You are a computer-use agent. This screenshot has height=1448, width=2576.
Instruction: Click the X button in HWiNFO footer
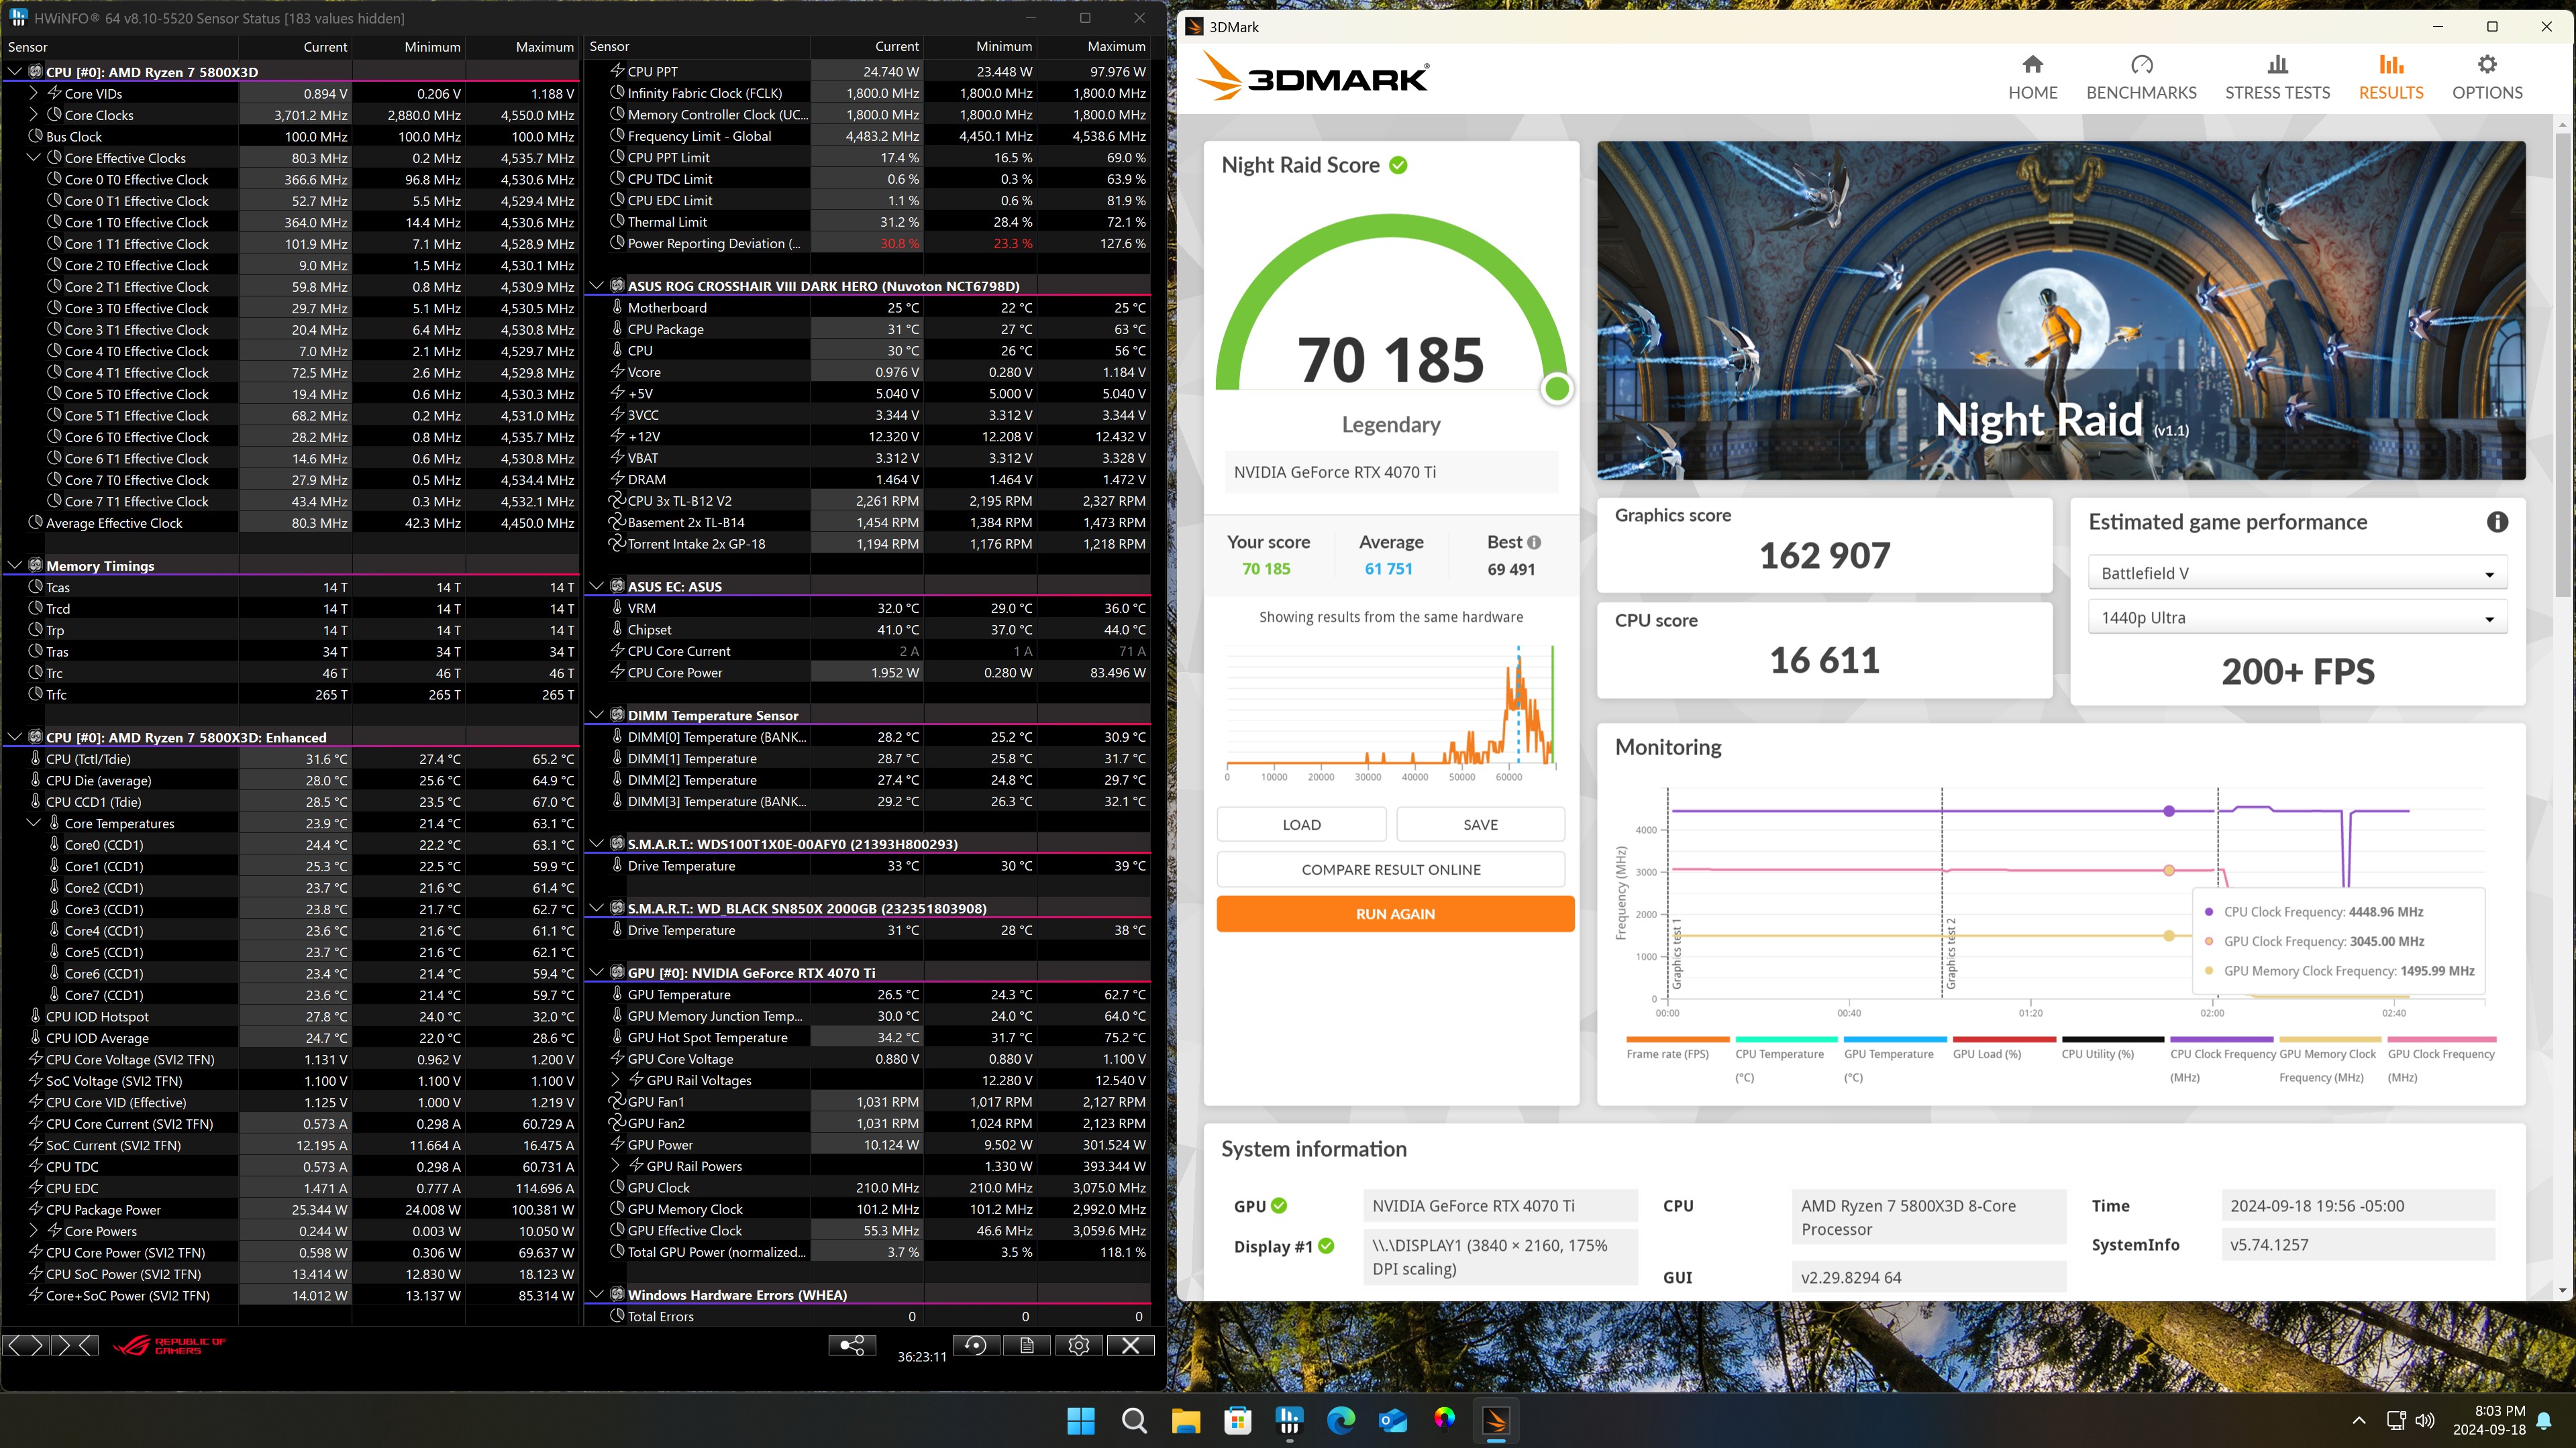1131,1345
